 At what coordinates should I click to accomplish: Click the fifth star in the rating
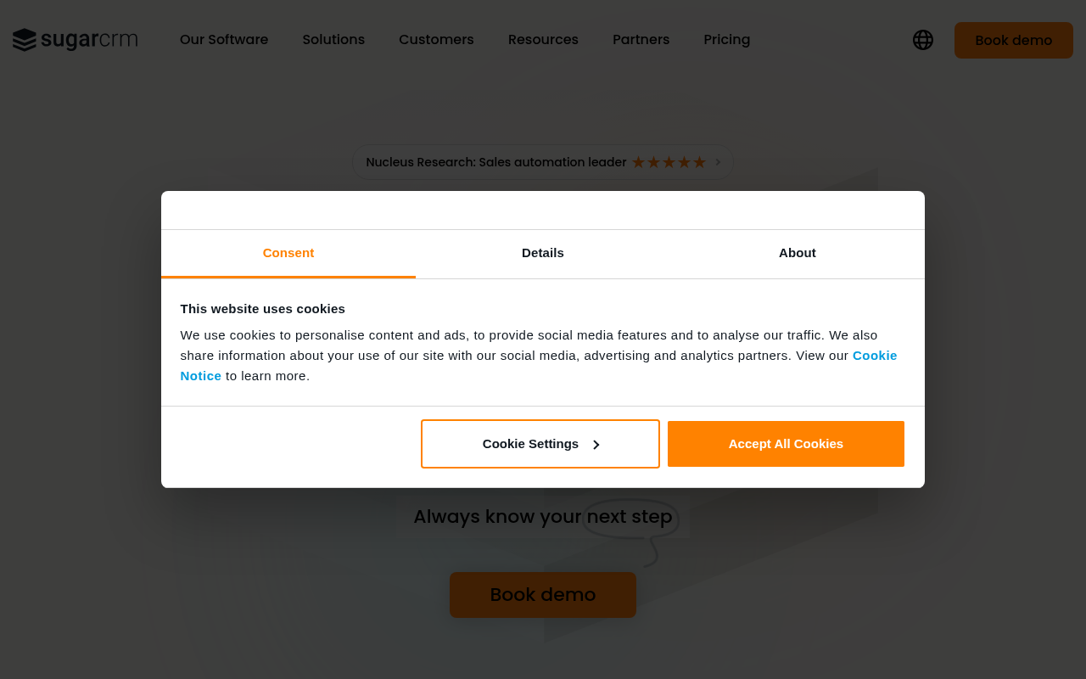coord(699,161)
